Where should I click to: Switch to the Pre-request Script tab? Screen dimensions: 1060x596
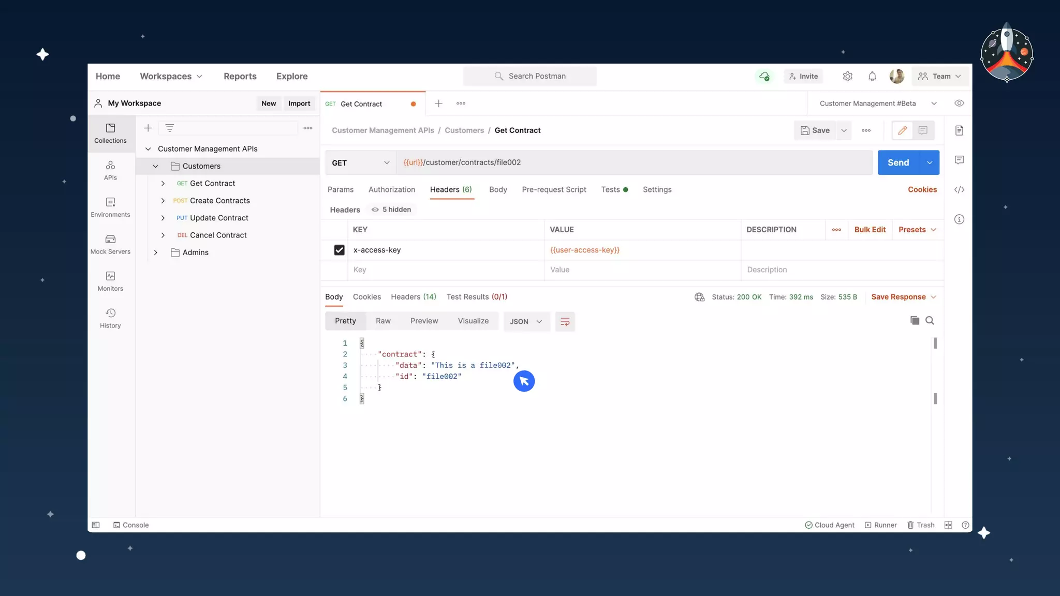click(554, 190)
